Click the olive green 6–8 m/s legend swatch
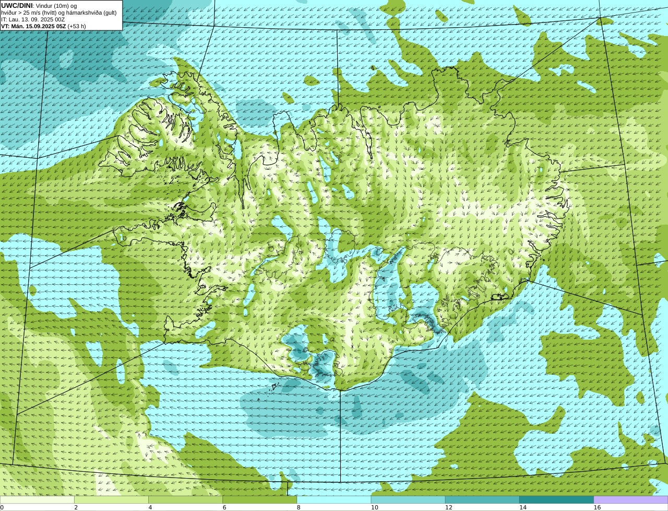This screenshot has width=668, height=511. coord(260,500)
